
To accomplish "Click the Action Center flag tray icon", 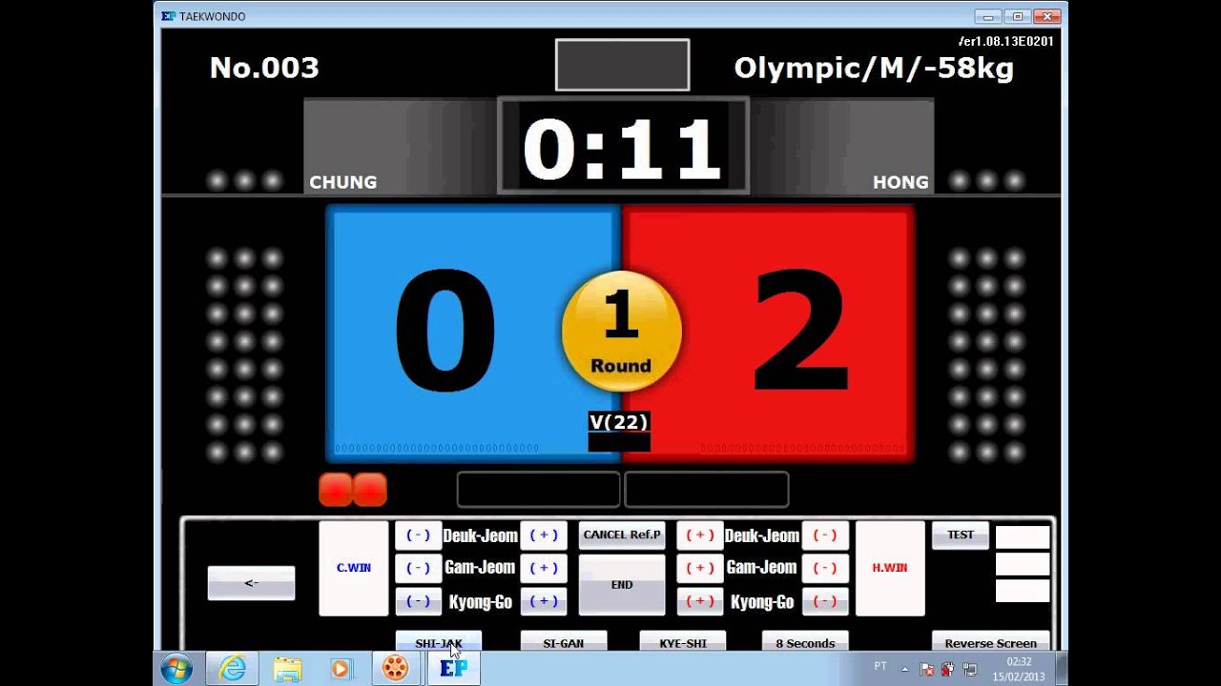I will [x=927, y=669].
